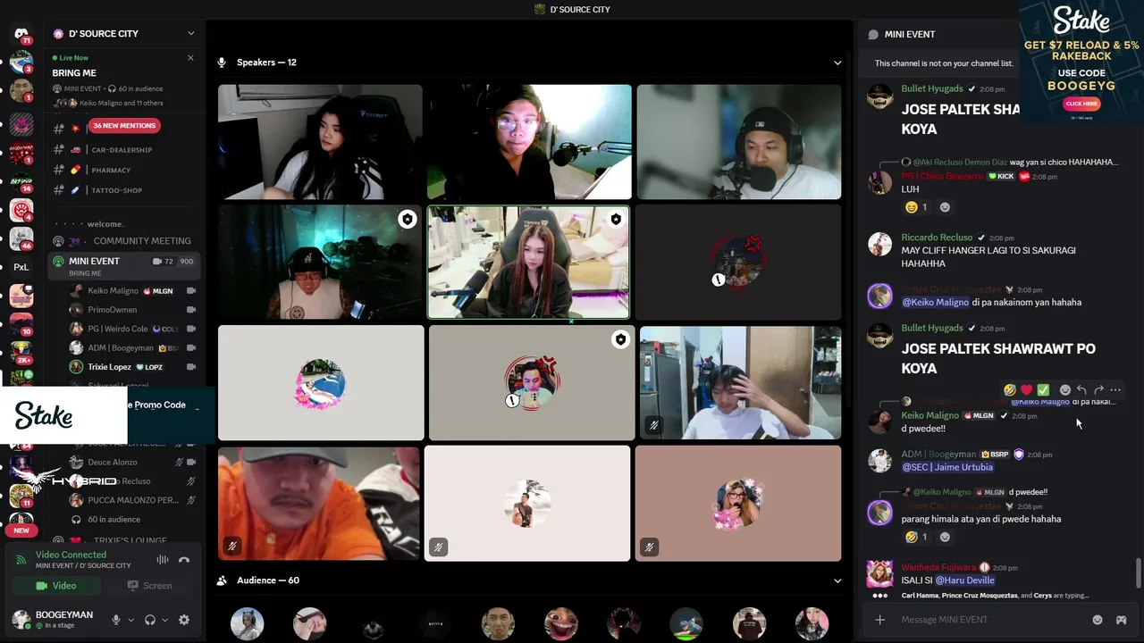Screen dimensions: 1144x643
Task: Click the NEW servers pill
Action: click(21, 530)
